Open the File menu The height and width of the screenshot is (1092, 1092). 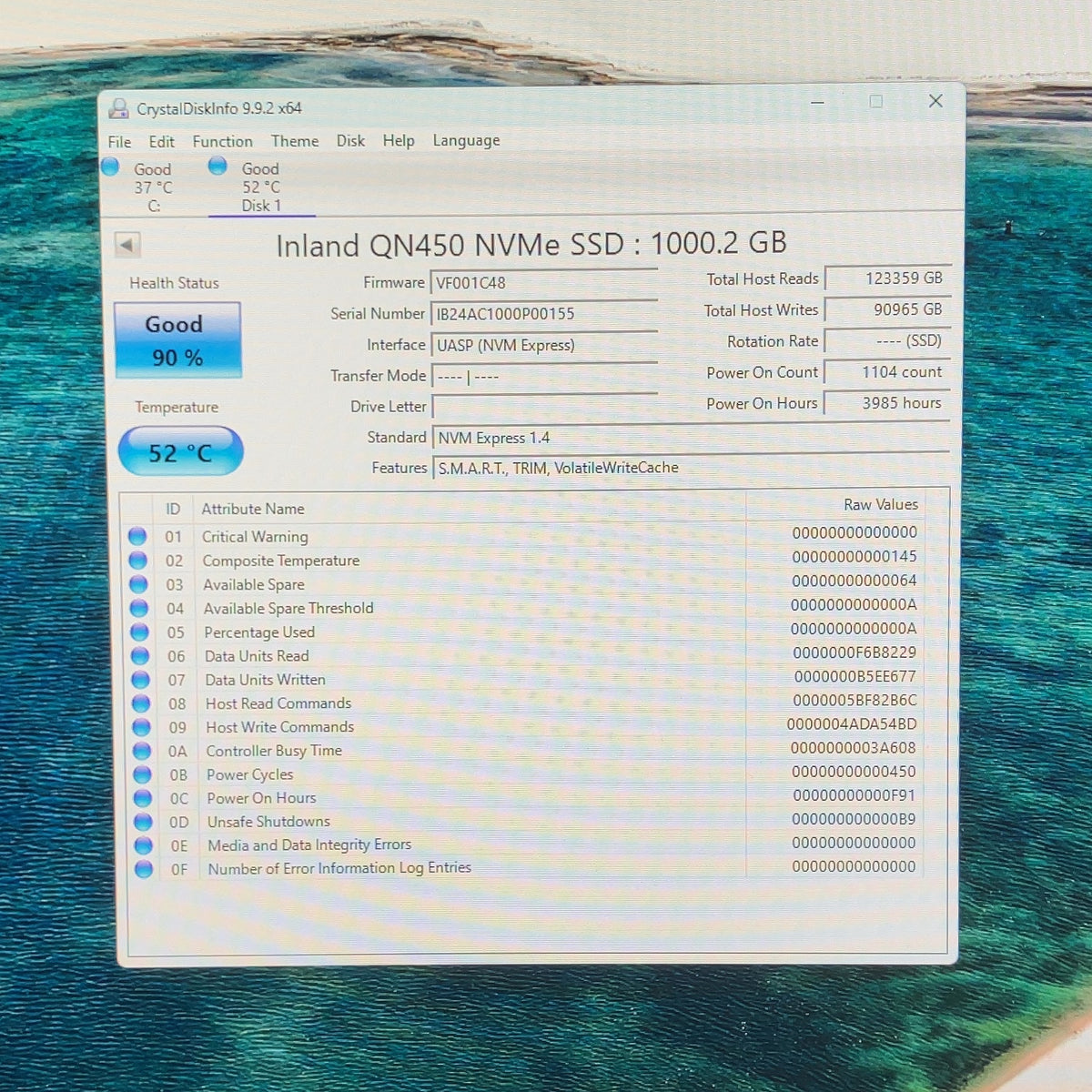119,142
